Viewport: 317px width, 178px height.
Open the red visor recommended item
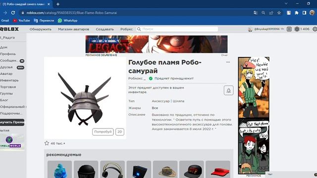(x=218, y=170)
